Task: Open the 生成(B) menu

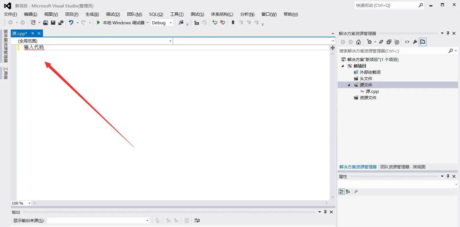Action: pyautogui.click(x=92, y=14)
